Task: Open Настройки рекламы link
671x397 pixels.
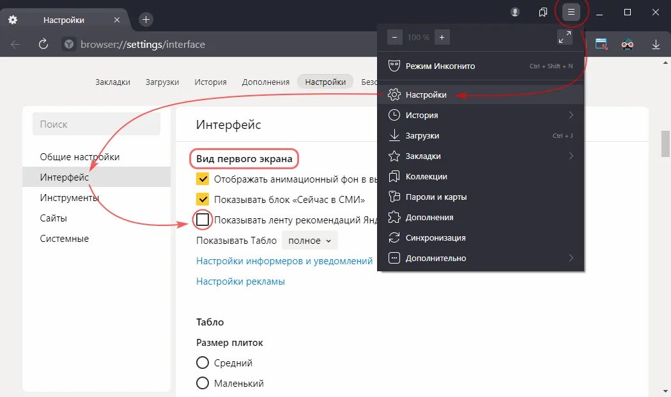Action: click(240, 281)
